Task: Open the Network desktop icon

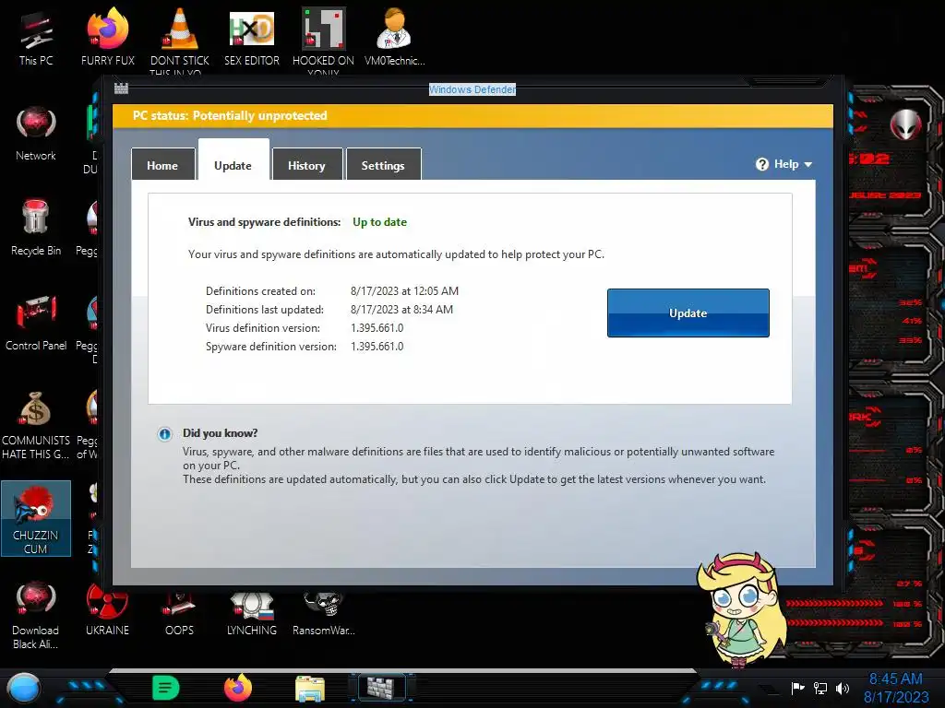Action: click(x=36, y=134)
